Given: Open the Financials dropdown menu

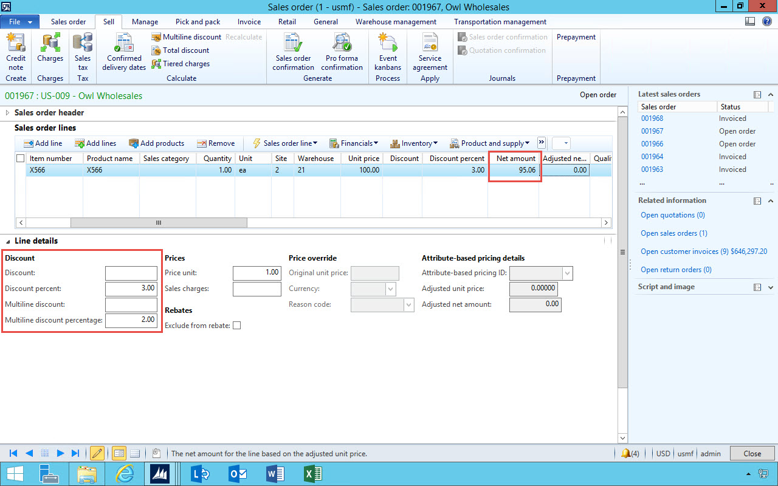Looking at the screenshot, I should [x=354, y=143].
